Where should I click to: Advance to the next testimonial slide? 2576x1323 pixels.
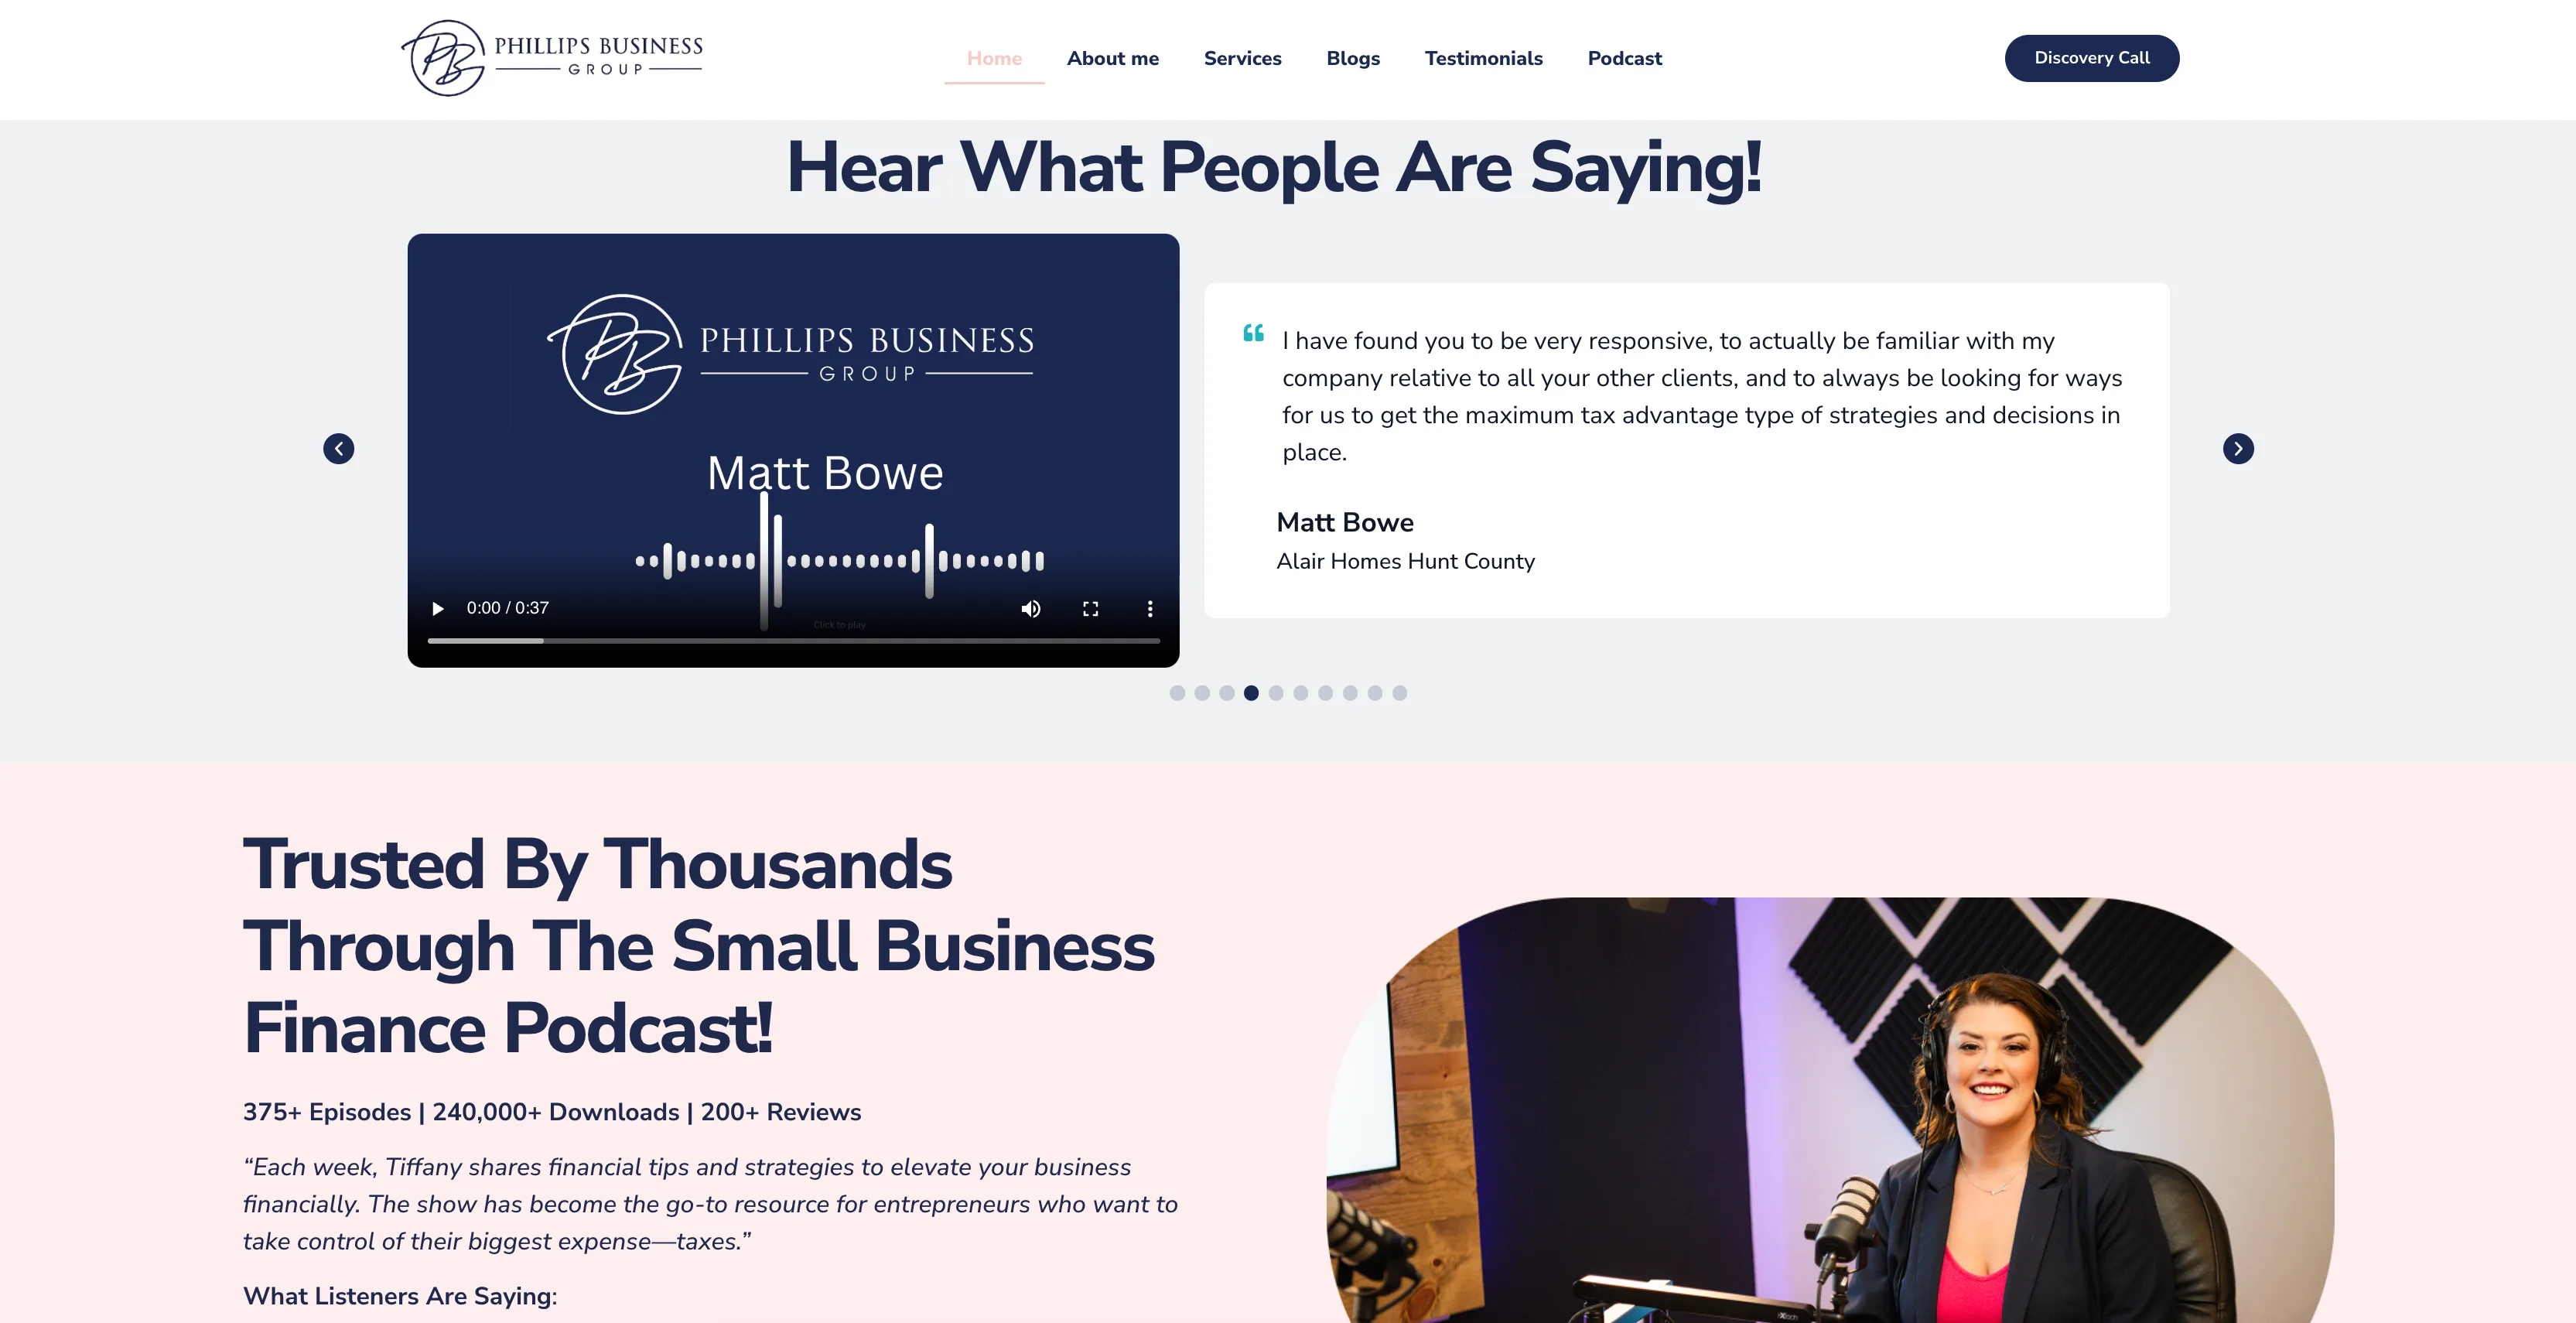click(x=2238, y=449)
